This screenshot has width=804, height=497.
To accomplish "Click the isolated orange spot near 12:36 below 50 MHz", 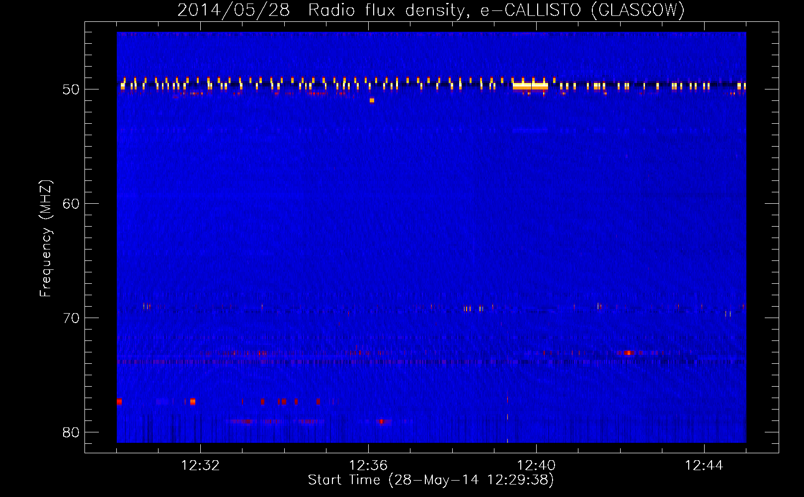I will click(x=372, y=100).
